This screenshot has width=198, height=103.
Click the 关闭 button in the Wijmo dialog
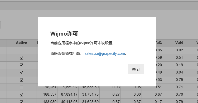pyautogui.click(x=136, y=69)
